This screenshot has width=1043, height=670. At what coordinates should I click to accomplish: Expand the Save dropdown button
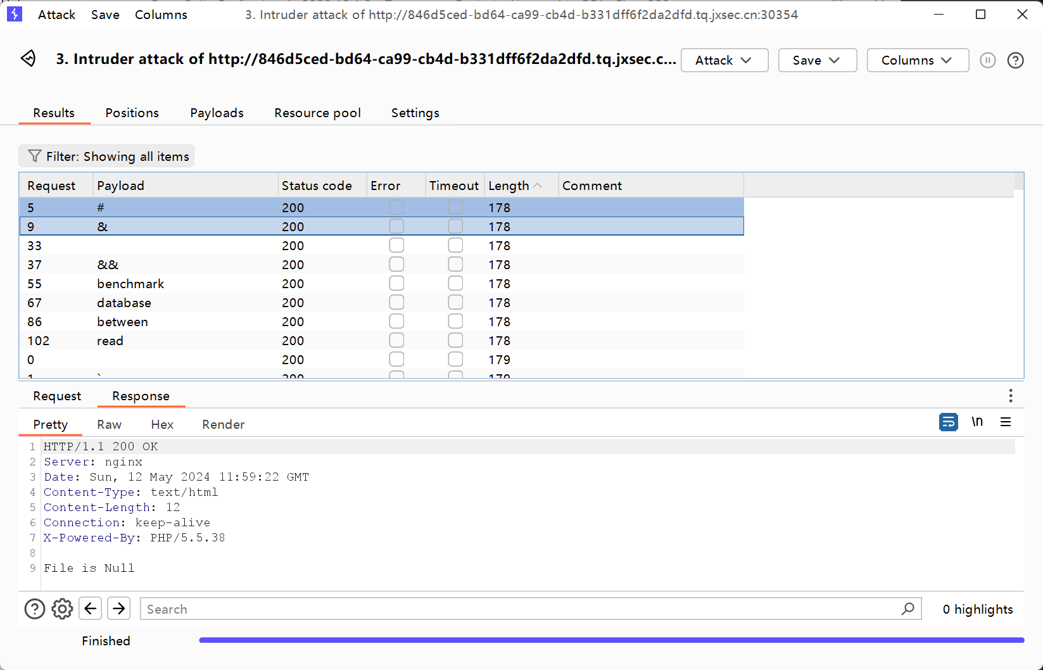coord(817,60)
